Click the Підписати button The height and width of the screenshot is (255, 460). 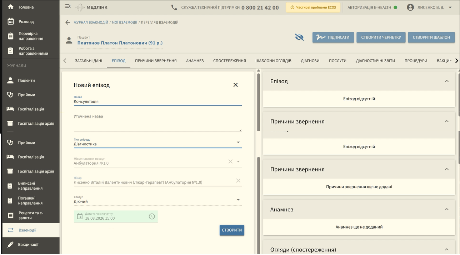(333, 37)
